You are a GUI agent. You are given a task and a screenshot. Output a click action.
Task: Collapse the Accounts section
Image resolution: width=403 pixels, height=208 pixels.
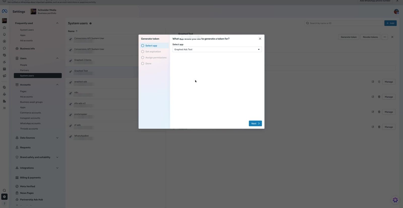click(57, 85)
